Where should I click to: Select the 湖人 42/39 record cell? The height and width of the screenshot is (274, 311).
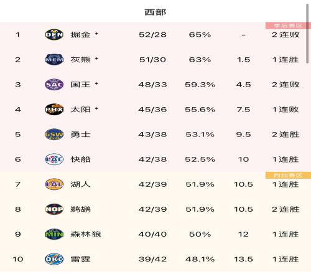click(152, 184)
